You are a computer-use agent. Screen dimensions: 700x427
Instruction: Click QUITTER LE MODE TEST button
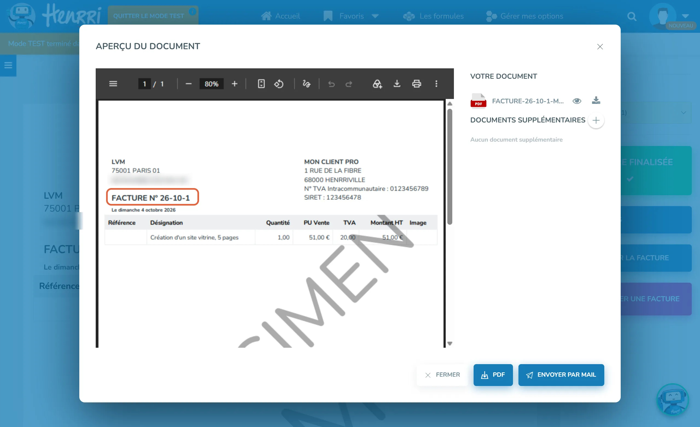(x=148, y=16)
